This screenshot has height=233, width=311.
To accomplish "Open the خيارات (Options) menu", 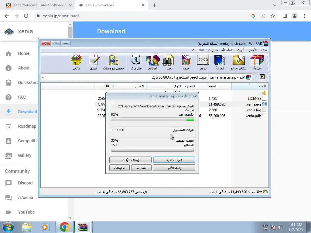I will click(x=213, y=50).
